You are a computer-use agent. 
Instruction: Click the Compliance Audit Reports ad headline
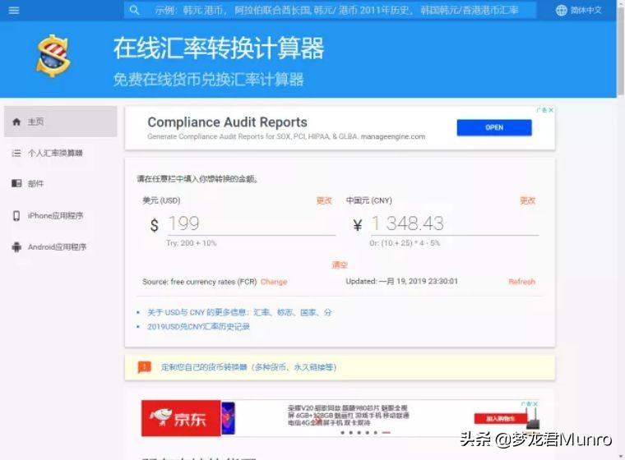227,122
